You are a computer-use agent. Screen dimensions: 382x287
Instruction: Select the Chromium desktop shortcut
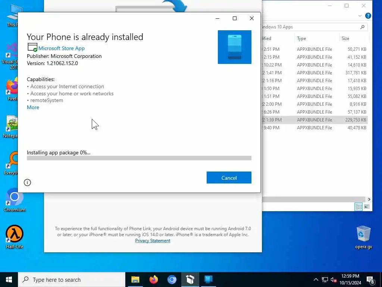15,200
